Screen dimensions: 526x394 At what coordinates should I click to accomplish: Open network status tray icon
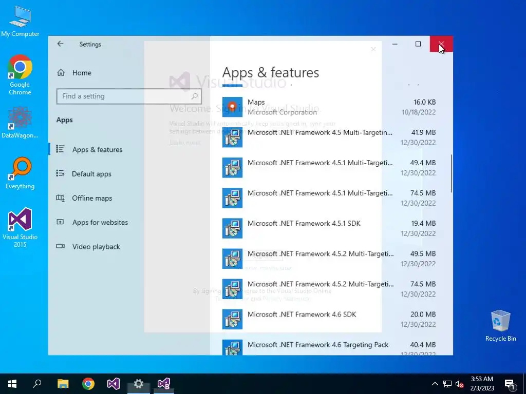[447, 384]
